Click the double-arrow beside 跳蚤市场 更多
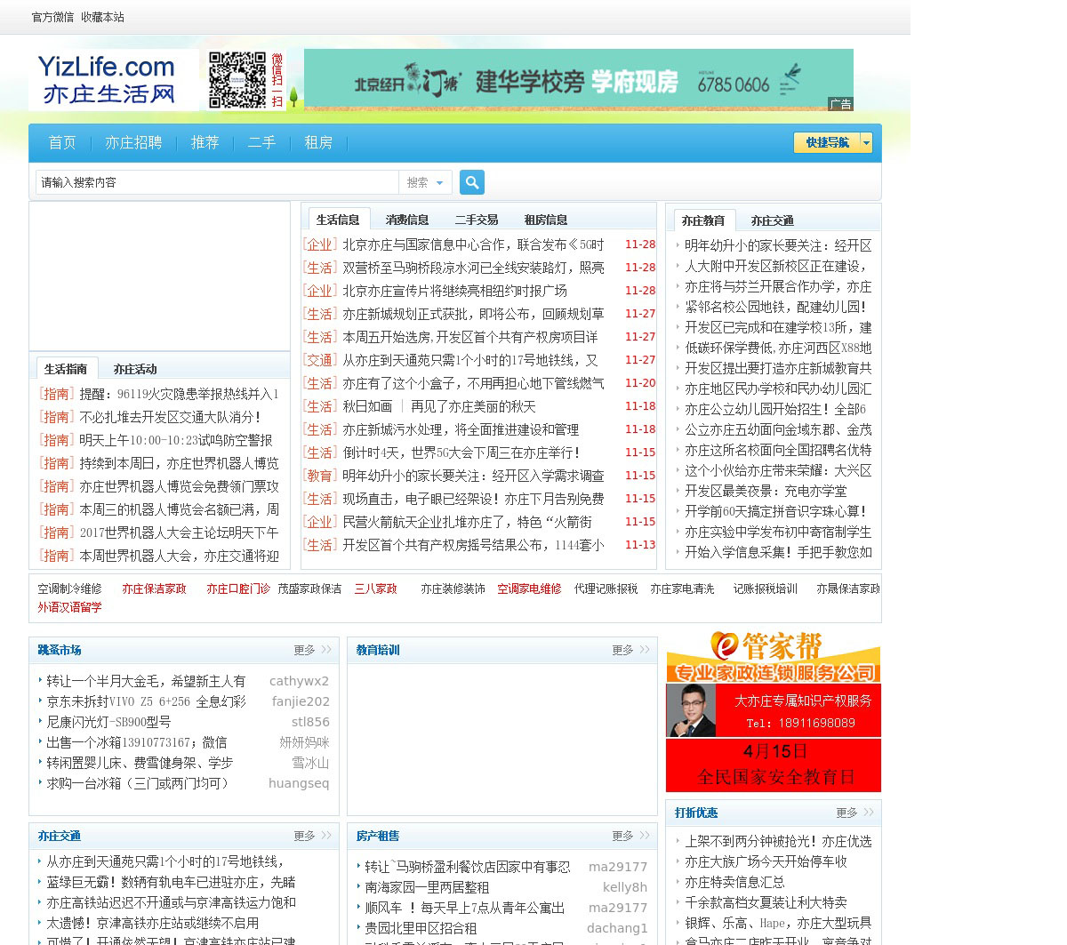 point(326,650)
